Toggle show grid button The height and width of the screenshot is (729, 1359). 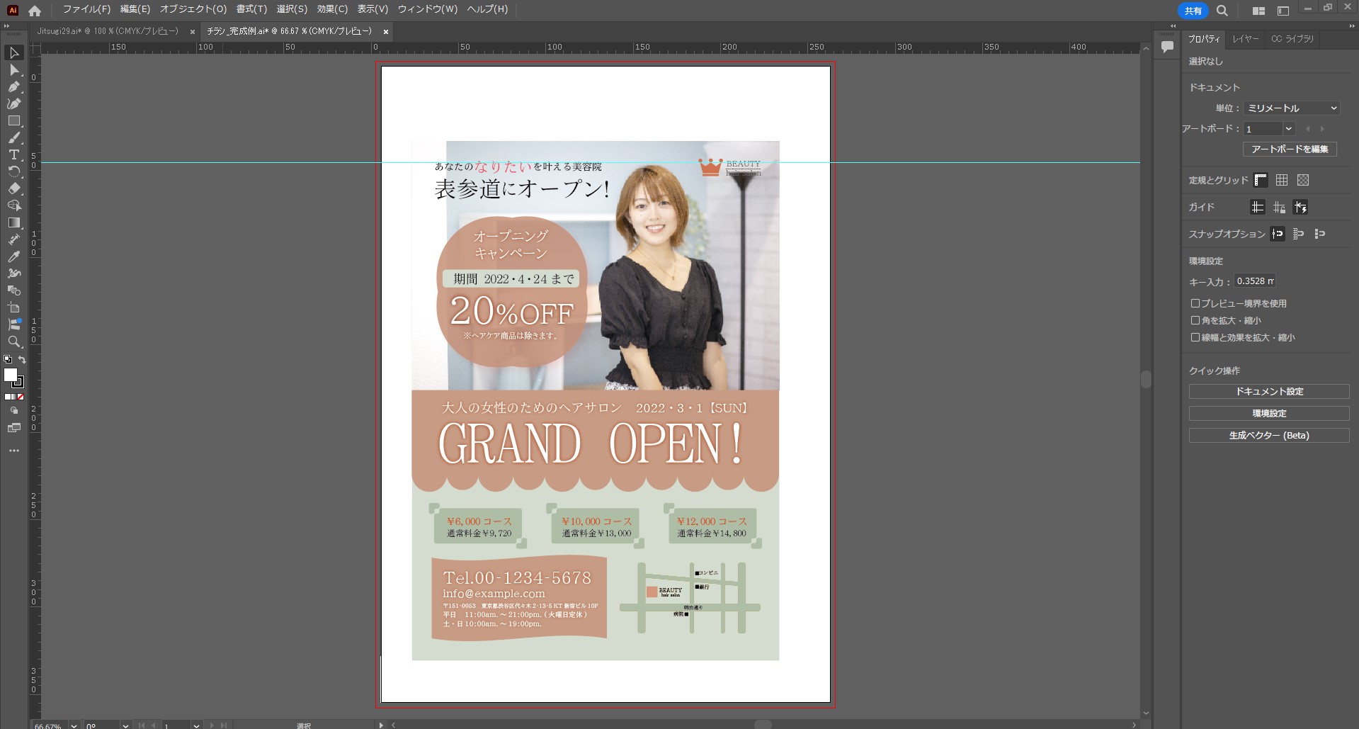[x=1282, y=180]
